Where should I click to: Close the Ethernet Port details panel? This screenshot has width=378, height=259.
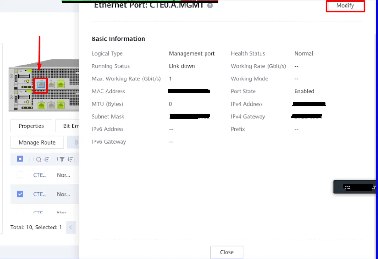pyautogui.click(x=227, y=252)
